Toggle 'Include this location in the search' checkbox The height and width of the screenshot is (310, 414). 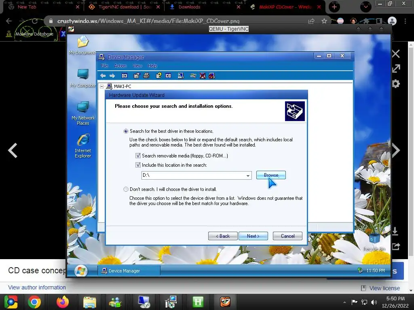pyautogui.click(x=138, y=165)
